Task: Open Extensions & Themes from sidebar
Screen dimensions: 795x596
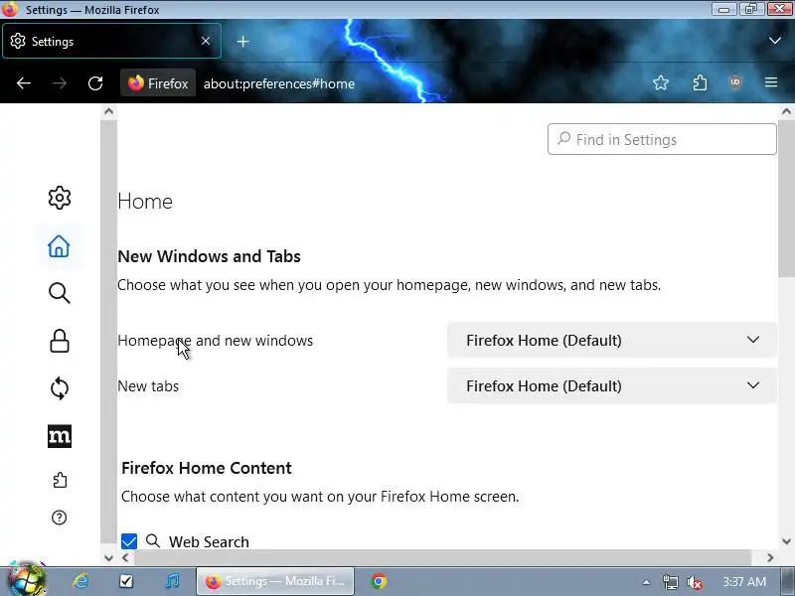Action: tap(60, 480)
